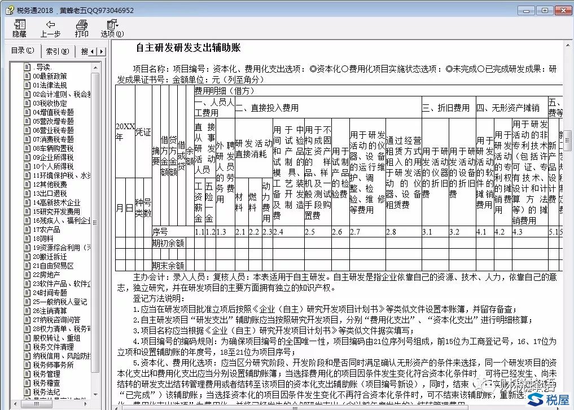Click the tab strip right scroll arrow
The width and height of the screenshot is (574, 410).
[102, 51]
